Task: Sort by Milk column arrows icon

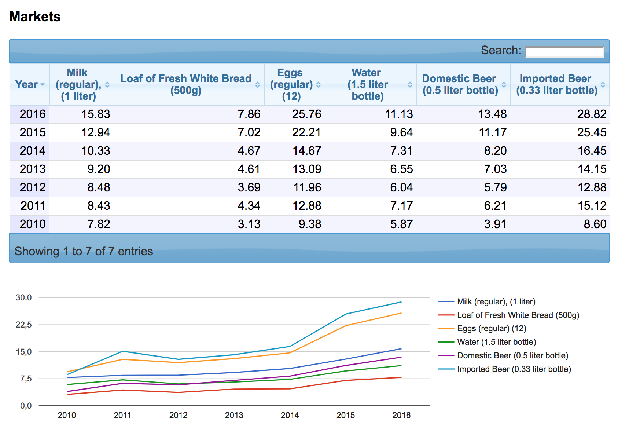Action: tap(107, 85)
